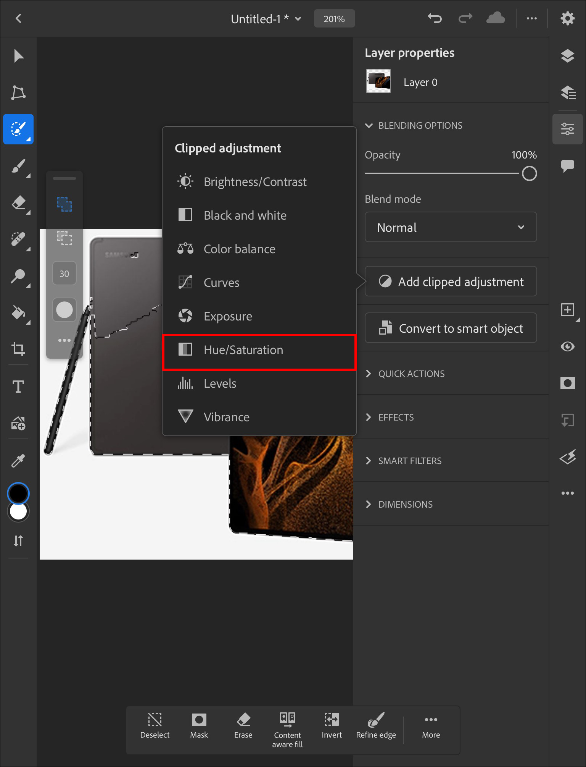This screenshot has width=586, height=767.
Task: Click Deselect in the selection bar
Action: (155, 726)
